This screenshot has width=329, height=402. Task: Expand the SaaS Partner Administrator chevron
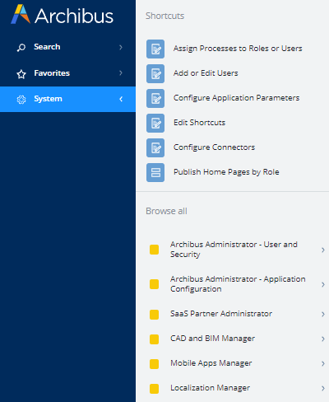pyautogui.click(x=323, y=314)
